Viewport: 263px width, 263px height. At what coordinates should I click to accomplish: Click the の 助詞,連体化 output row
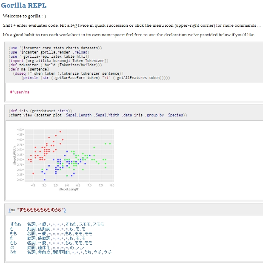point(47,248)
